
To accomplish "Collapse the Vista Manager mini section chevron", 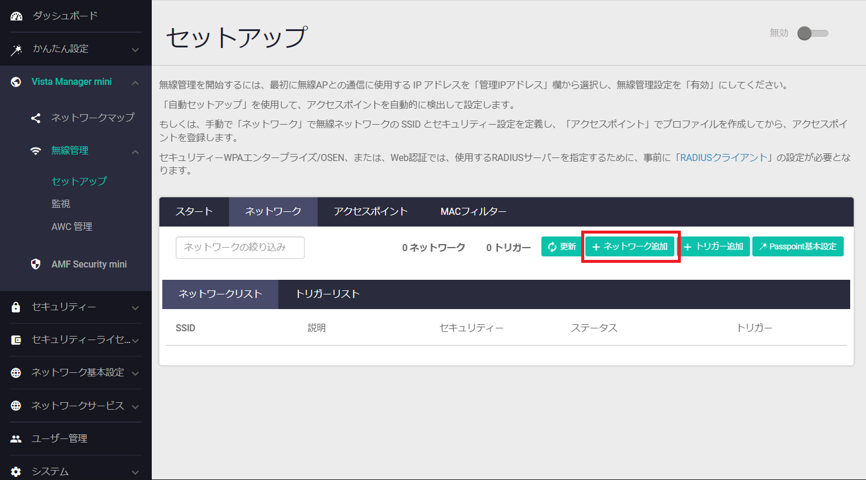I will (x=135, y=83).
